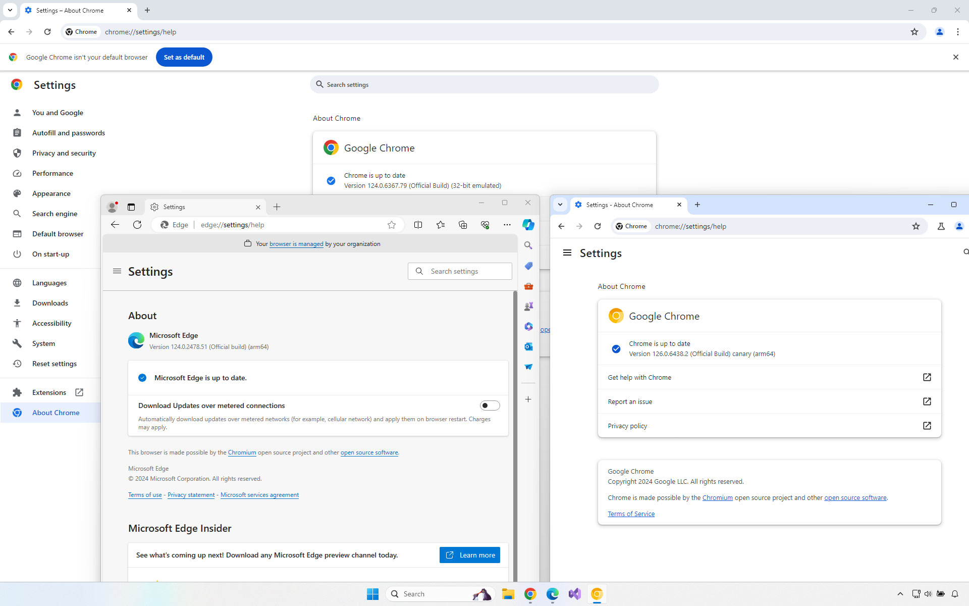
Task: Toggle Download Updates over metered connections
Action: click(490, 406)
